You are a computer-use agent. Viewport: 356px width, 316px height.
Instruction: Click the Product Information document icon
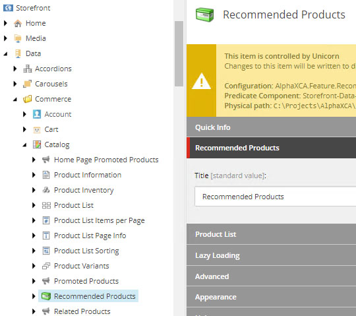click(x=46, y=175)
